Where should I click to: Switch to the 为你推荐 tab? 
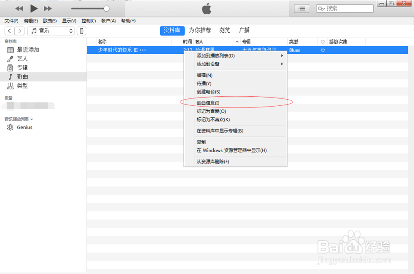[x=200, y=30]
